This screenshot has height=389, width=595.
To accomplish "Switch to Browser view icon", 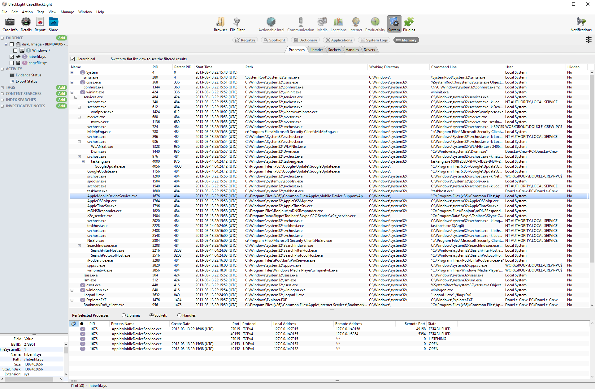I will tap(220, 24).
